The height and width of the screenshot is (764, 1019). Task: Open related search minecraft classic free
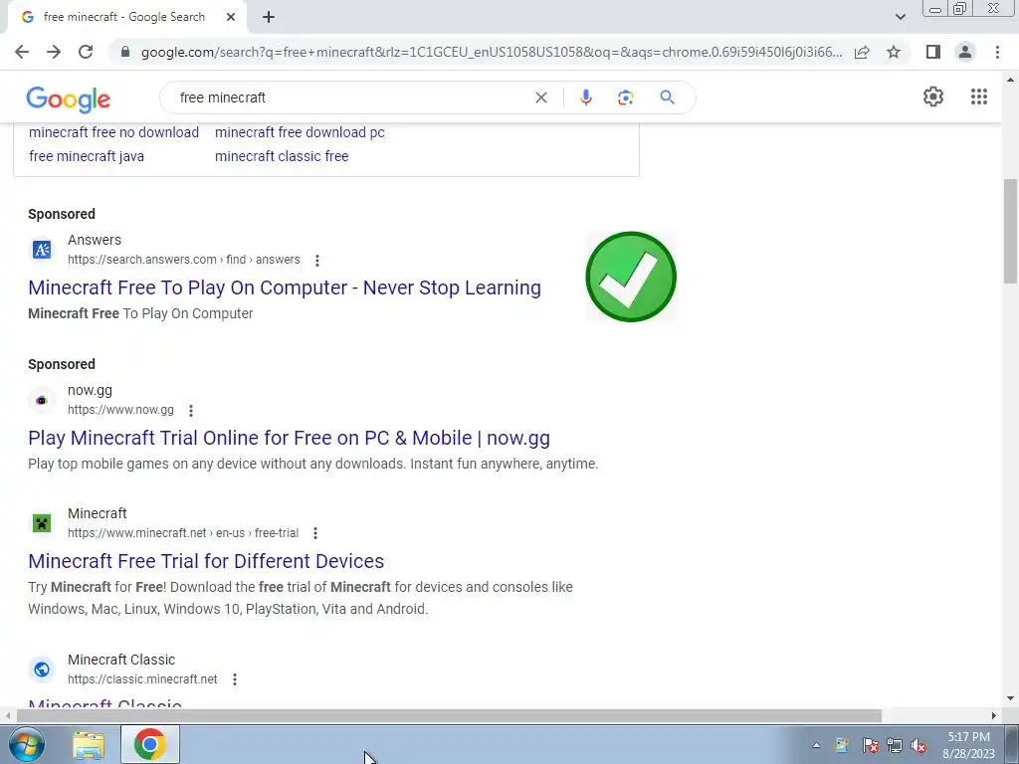(282, 156)
